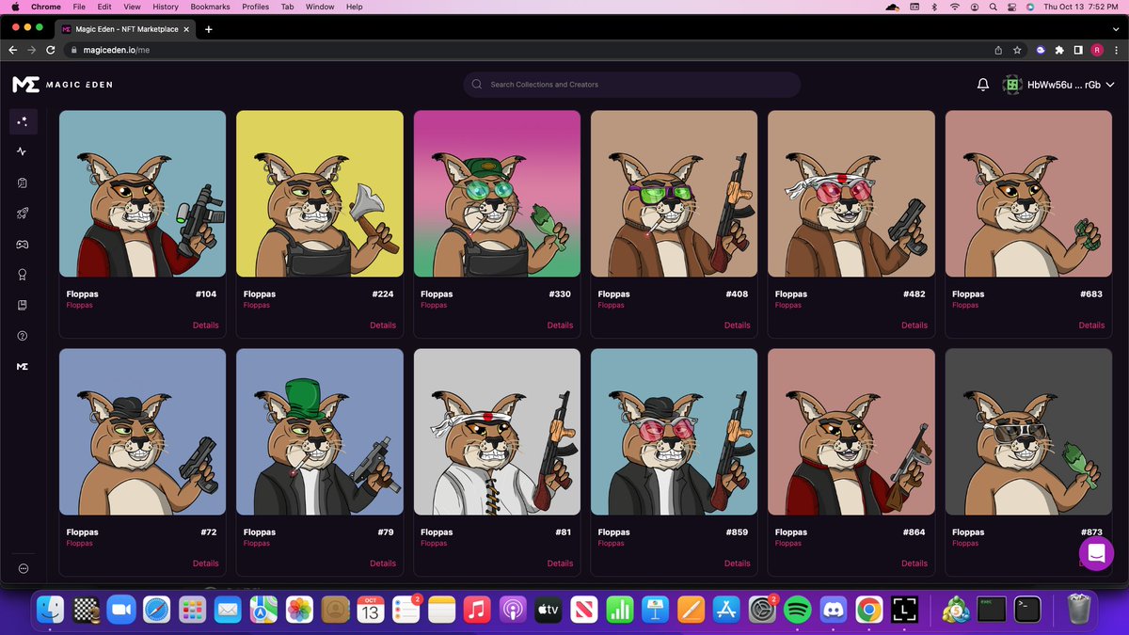Viewport: 1129px width, 635px height.
Task: Open Apple Music from the dock
Action: 477,610
